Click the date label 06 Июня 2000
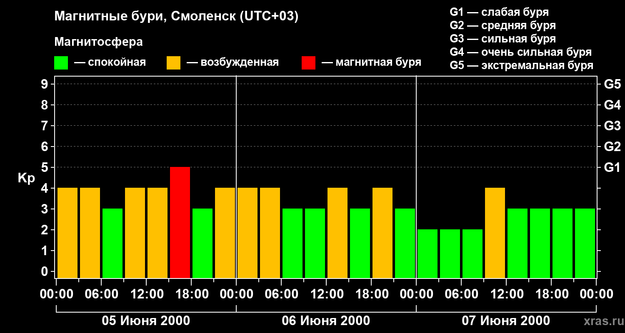This screenshot has width=625, height=333. pos(326,321)
